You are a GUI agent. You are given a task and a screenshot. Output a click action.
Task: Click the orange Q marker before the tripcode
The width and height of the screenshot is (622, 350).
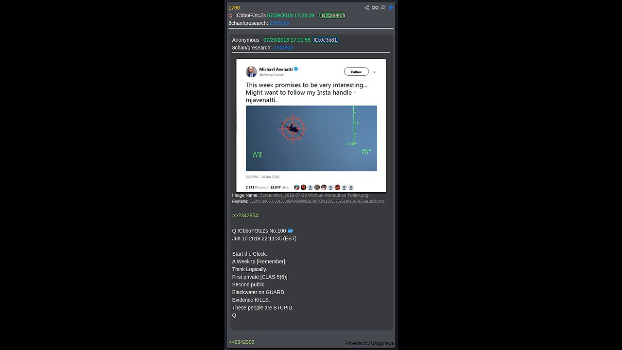point(231,16)
